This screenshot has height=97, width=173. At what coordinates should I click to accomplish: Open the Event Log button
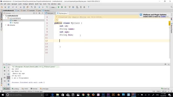pyautogui.click(x=165, y=89)
